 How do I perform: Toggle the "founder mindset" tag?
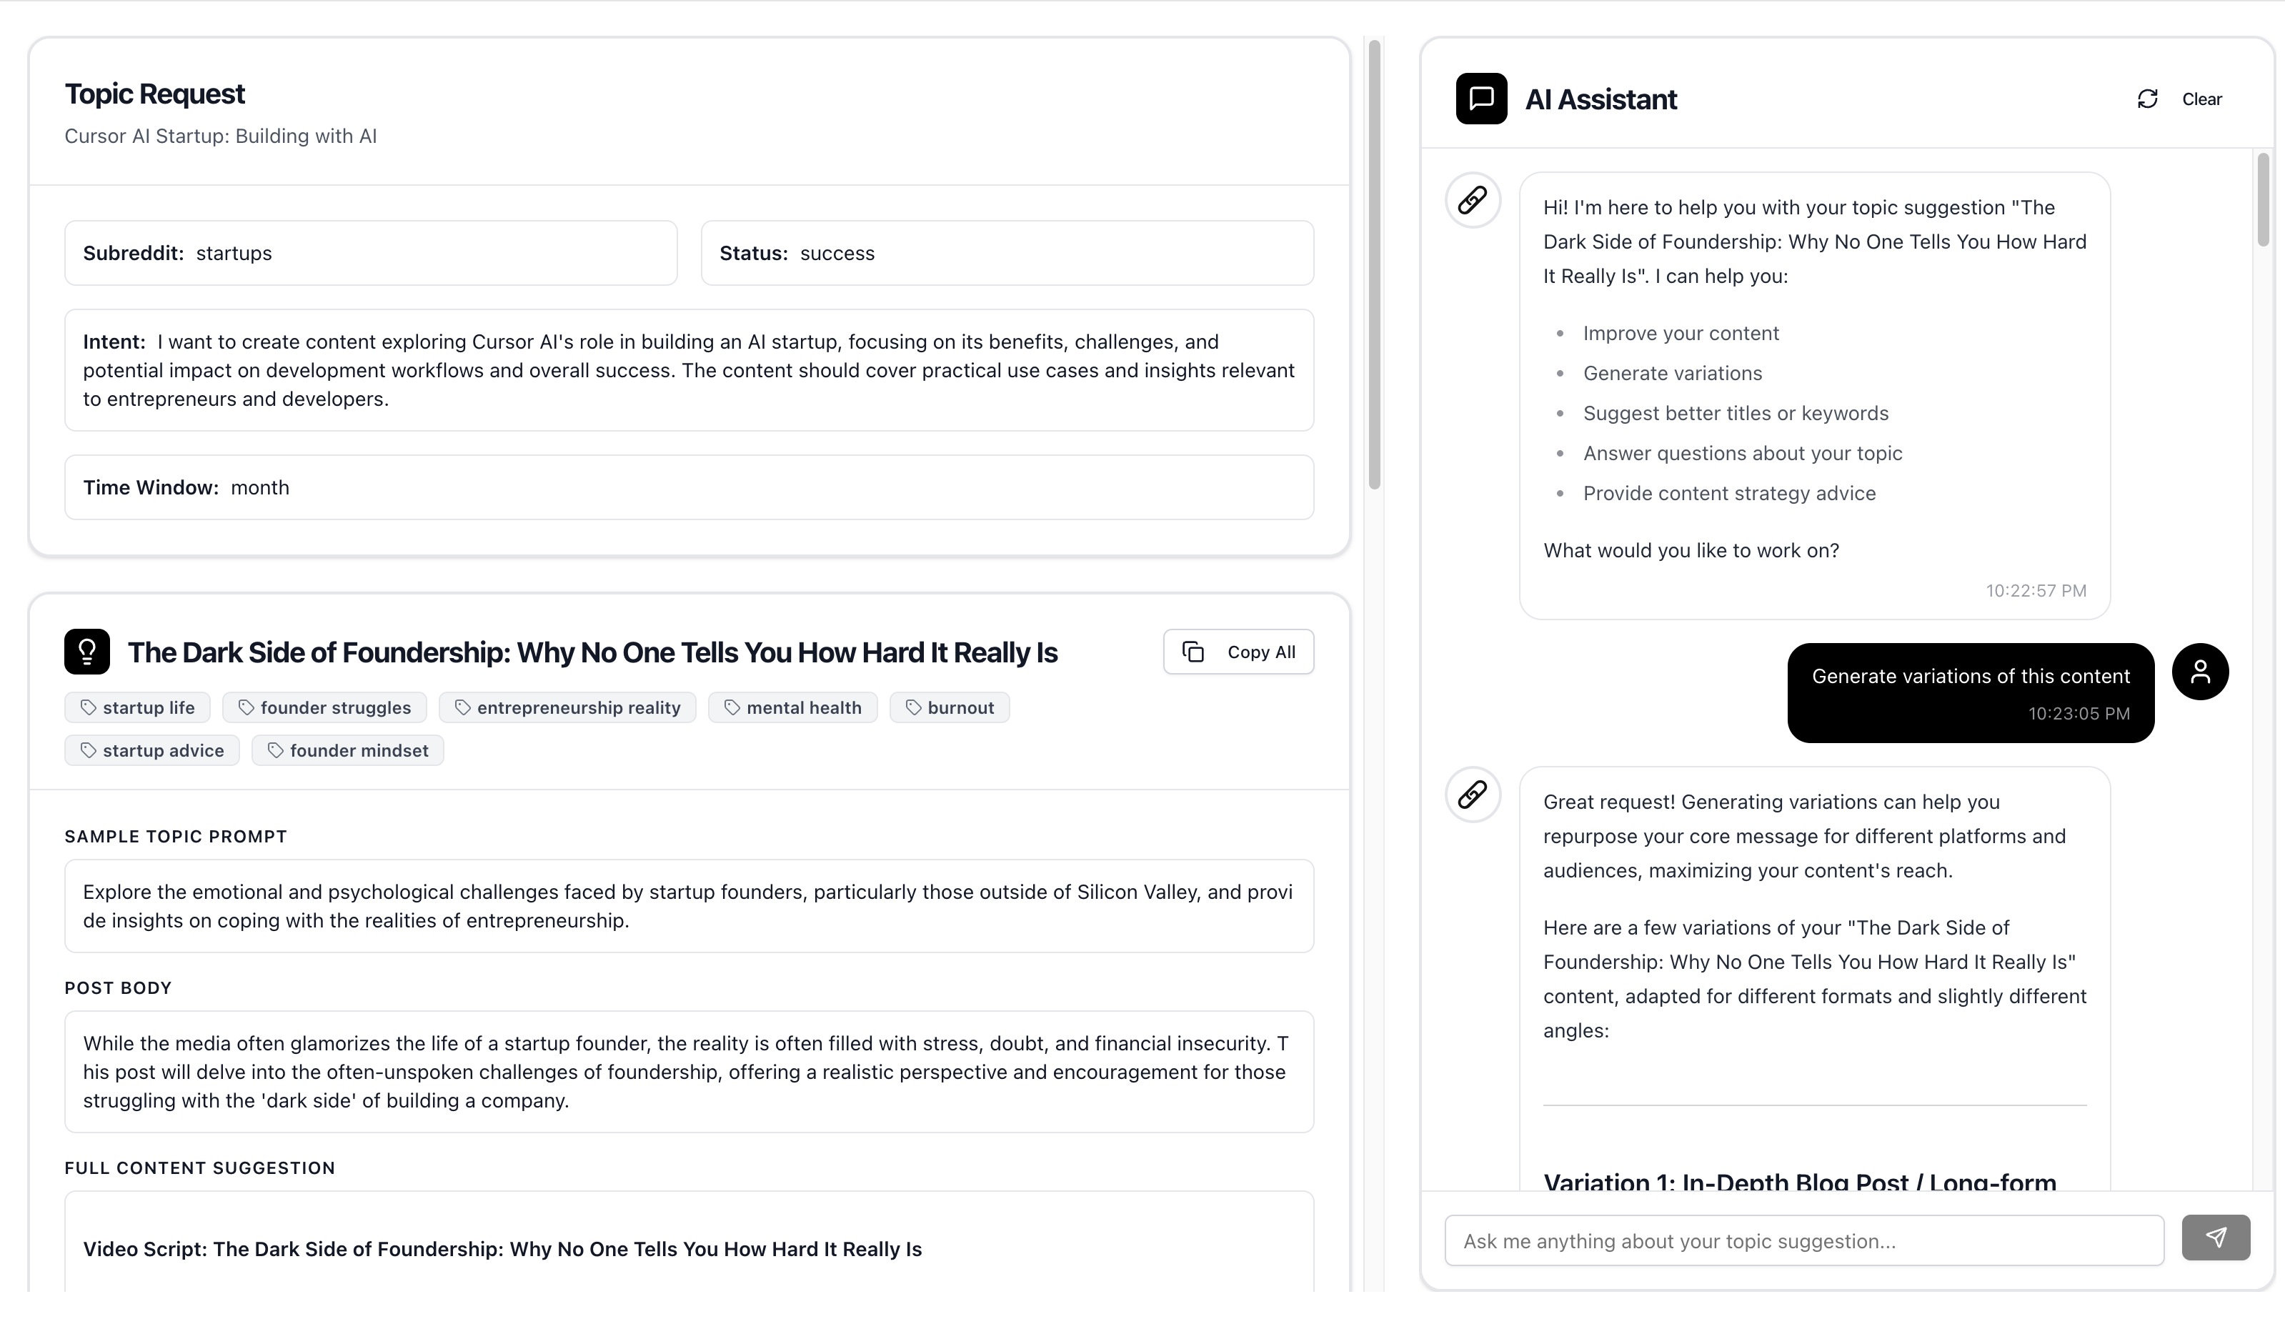point(347,750)
